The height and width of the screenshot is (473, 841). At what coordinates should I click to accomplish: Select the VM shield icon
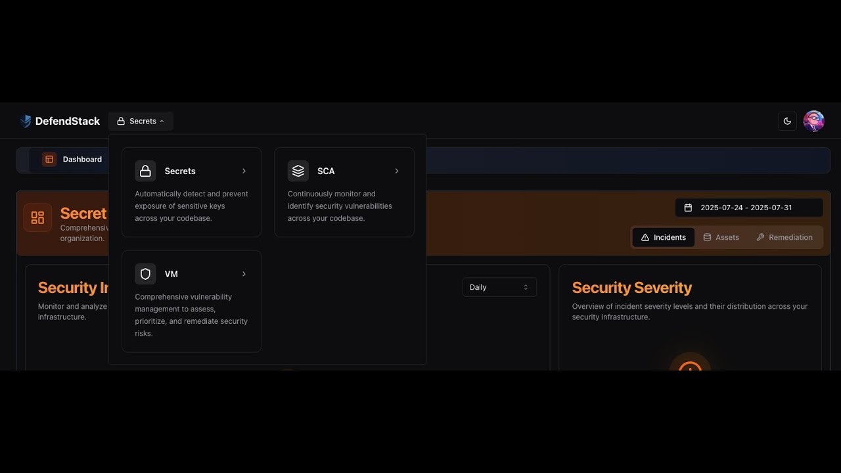click(145, 274)
